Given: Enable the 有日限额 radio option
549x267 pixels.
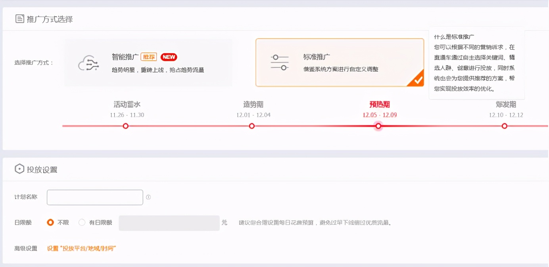Looking at the screenshot, I should click(x=82, y=222).
